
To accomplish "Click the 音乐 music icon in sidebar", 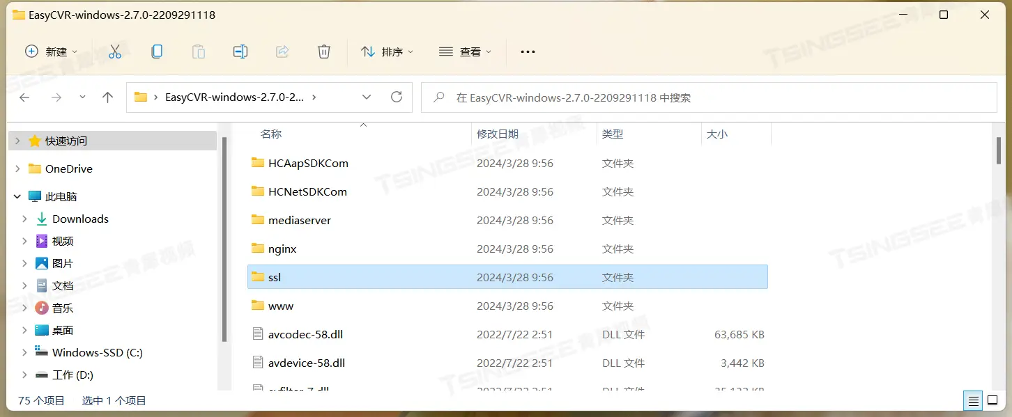I will click(41, 308).
